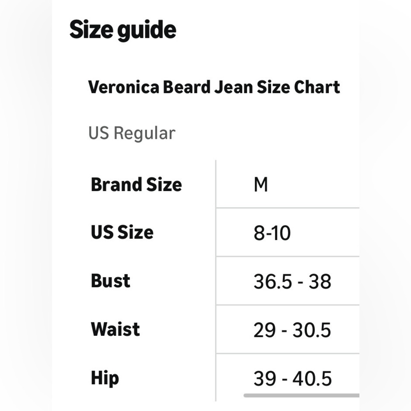
Task: Select the 39 - 40.5 hip value
Action: pos(293,379)
